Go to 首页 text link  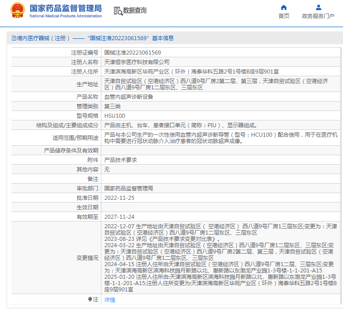point(284,16)
